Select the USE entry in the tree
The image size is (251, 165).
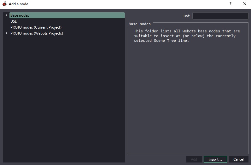14,21
